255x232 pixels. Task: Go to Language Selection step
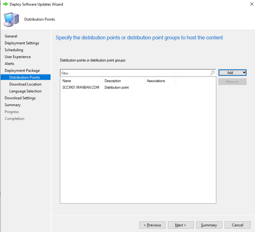coord(25,91)
